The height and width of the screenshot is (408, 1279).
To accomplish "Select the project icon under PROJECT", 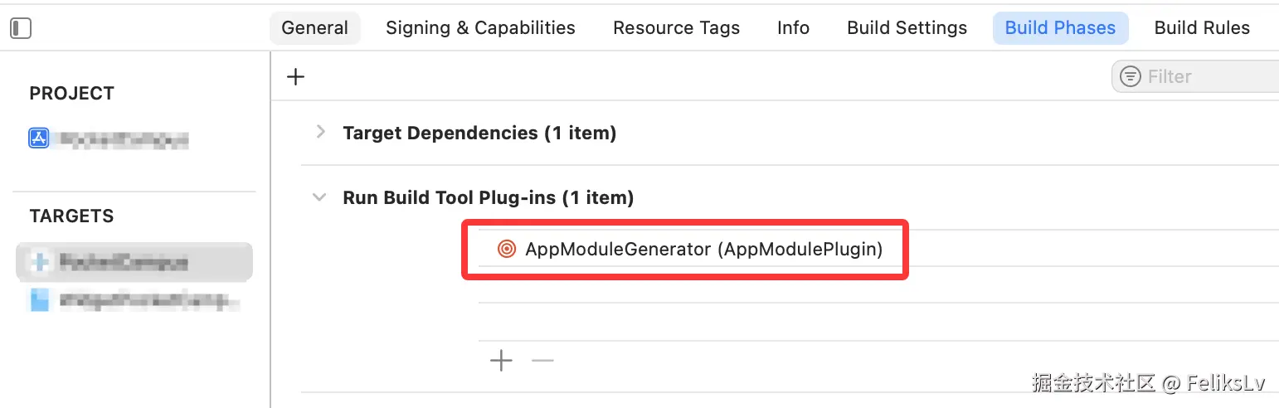I will coord(39,138).
